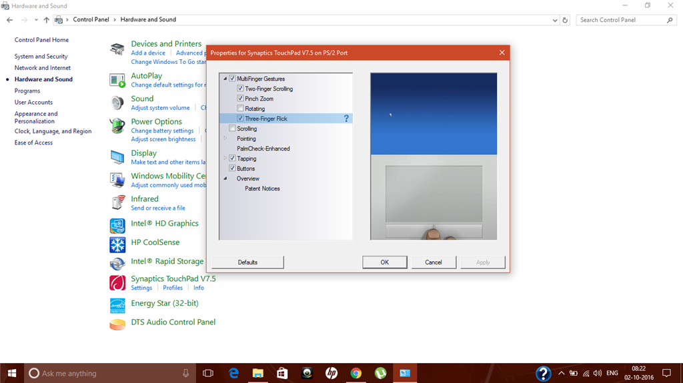Open the Intel Rapid Storage icon
Image resolution: width=683 pixels, height=383 pixels.
tap(117, 264)
